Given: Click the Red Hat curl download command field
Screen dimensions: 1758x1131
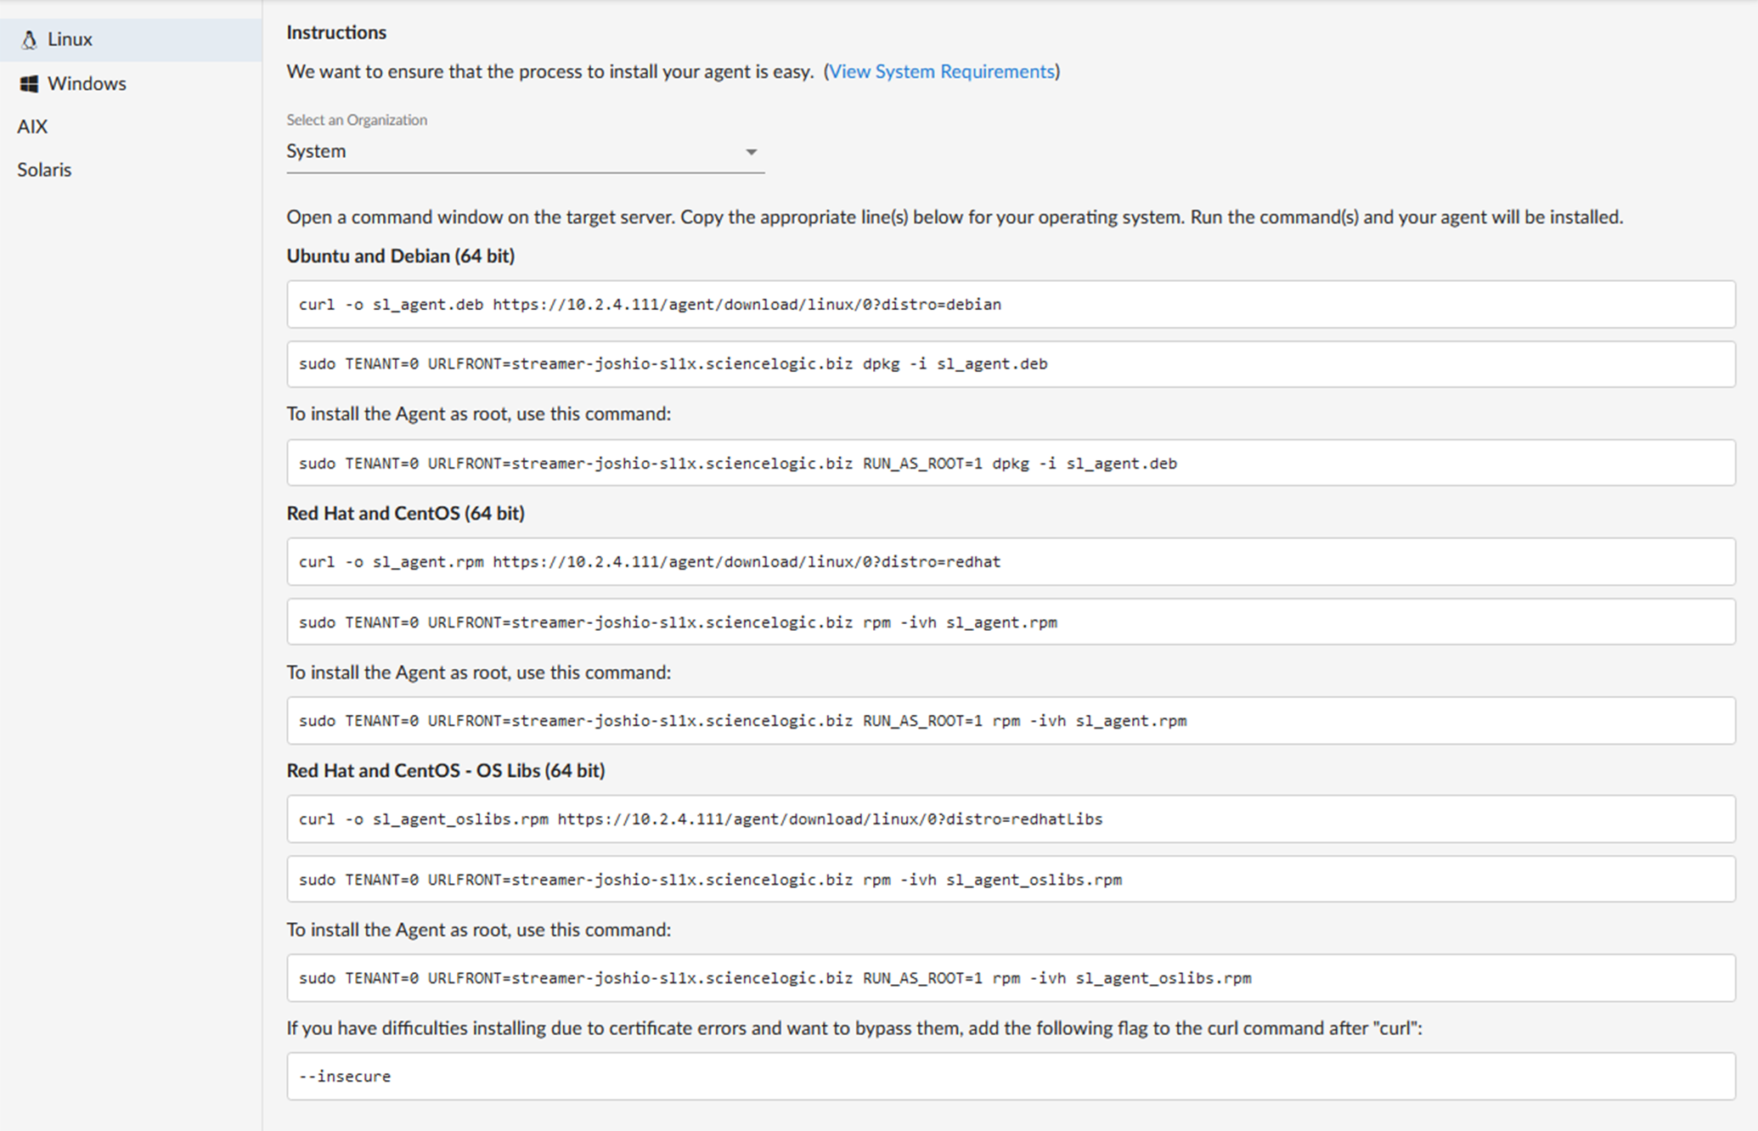Looking at the screenshot, I should click(x=1011, y=562).
